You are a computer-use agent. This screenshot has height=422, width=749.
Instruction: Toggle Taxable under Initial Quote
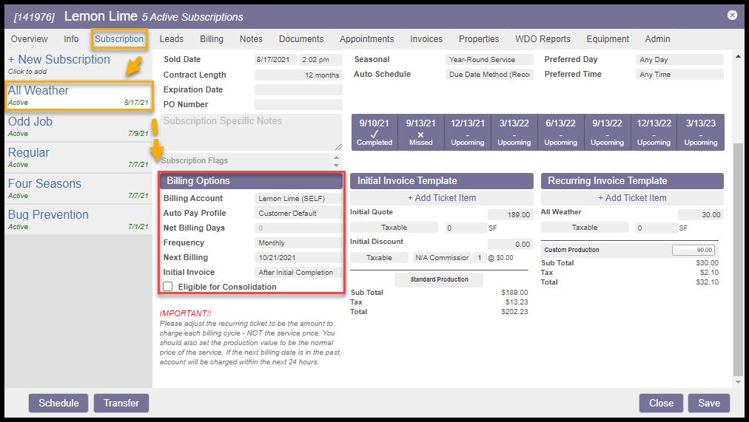394,228
